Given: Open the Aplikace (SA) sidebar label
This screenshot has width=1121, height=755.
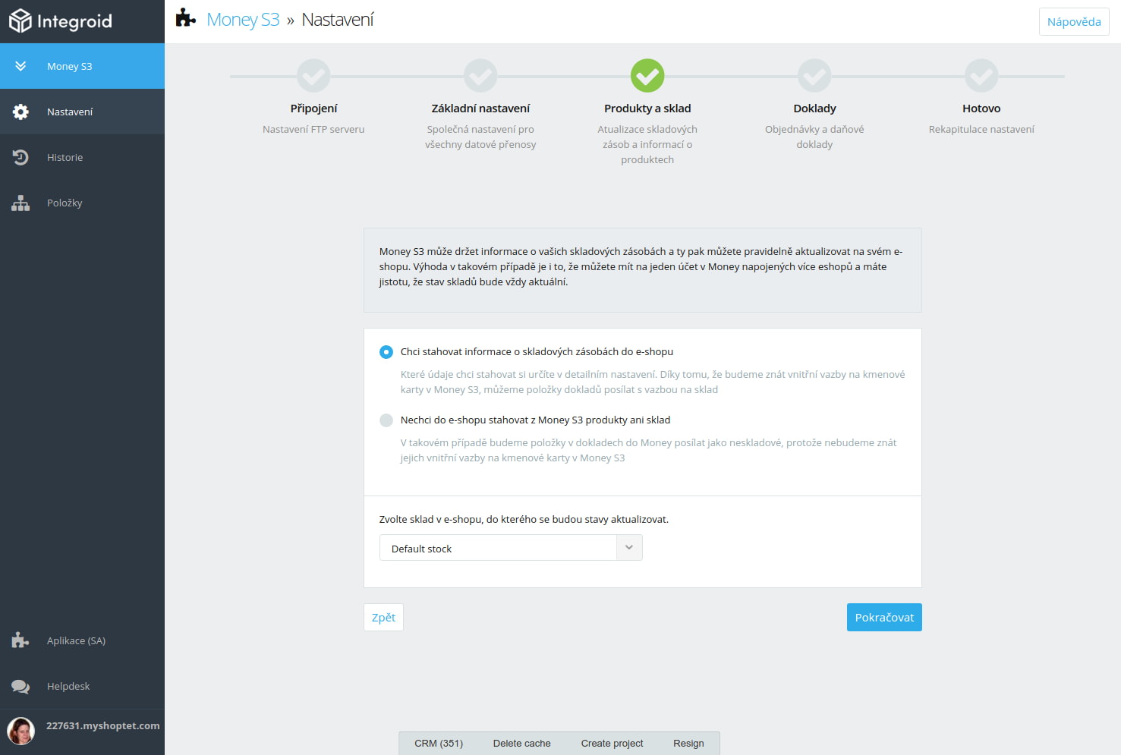Looking at the screenshot, I should (76, 640).
